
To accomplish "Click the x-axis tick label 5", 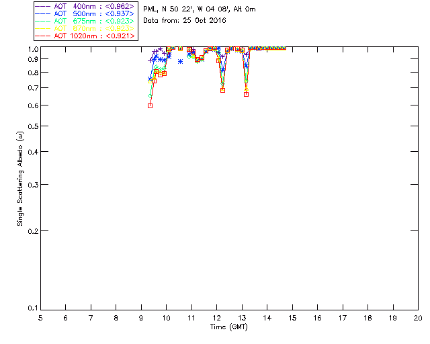I will 40,318.
